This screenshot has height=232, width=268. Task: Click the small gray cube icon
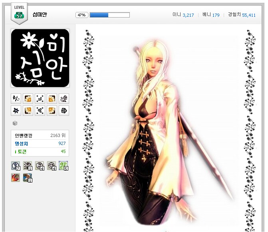tap(15, 123)
